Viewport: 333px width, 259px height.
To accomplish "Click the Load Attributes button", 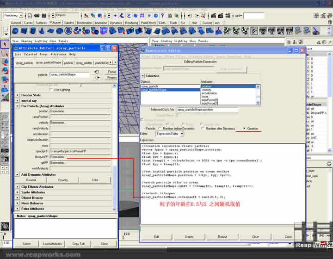I will 53,244.
